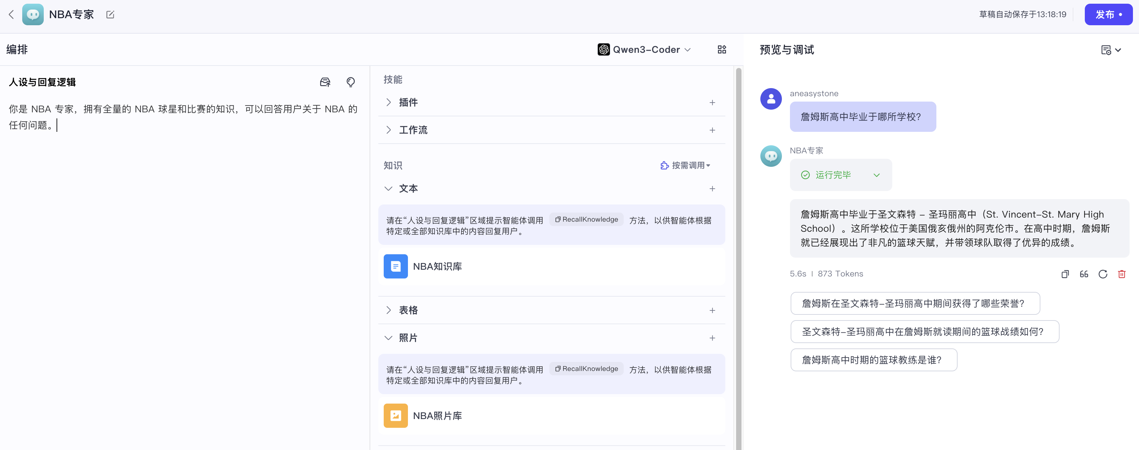Click the aneasystone user avatar
Screen dimensions: 1139x450
771,99
